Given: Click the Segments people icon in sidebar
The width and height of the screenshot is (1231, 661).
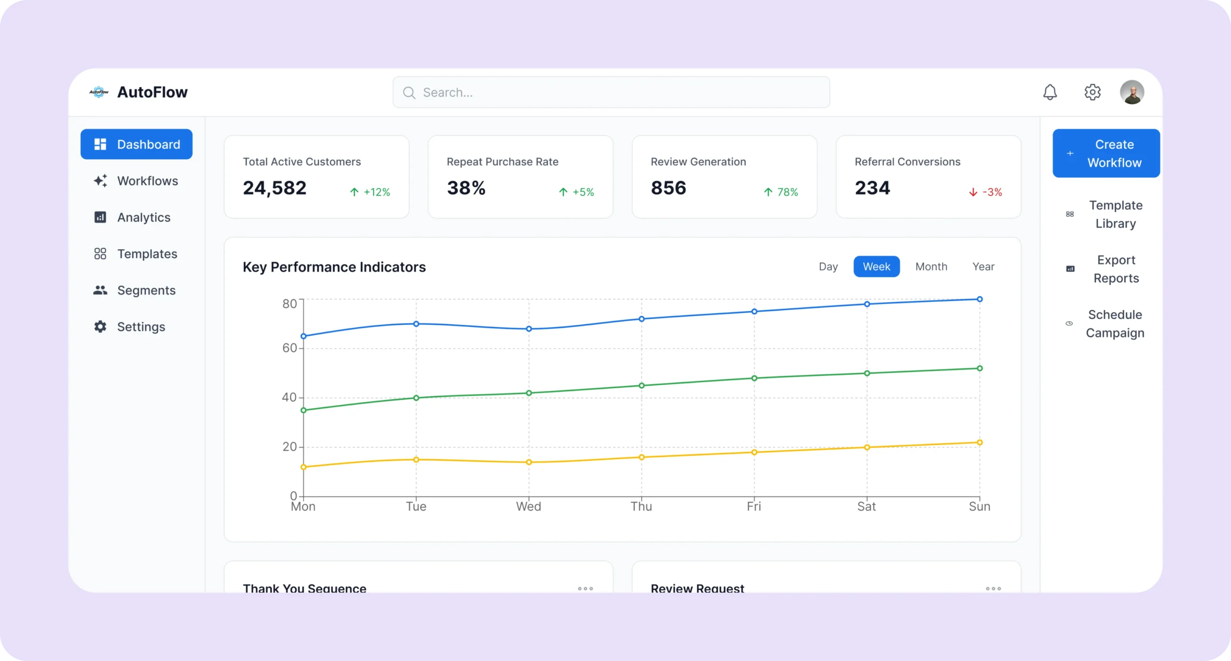Looking at the screenshot, I should coord(100,290).
